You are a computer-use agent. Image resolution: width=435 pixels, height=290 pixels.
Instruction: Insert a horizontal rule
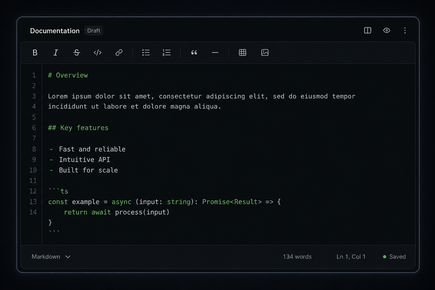coord(215,52)
